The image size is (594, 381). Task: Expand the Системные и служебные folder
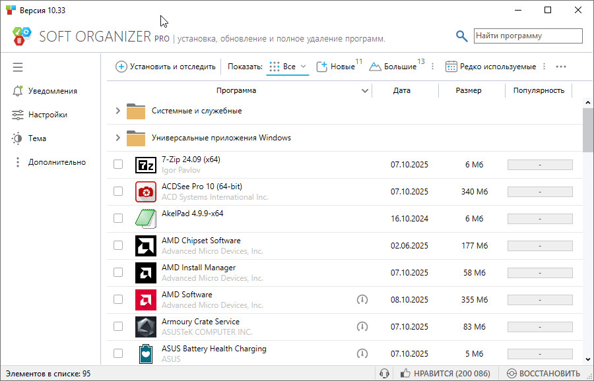coord(118,111)
